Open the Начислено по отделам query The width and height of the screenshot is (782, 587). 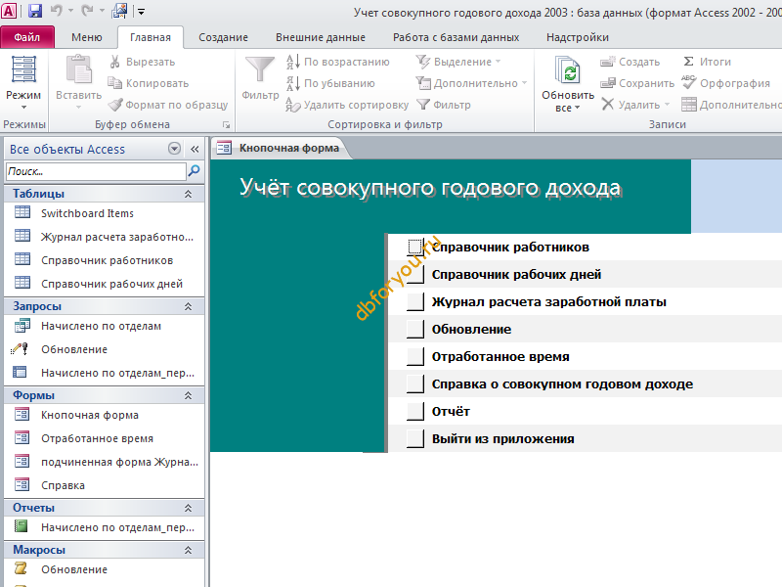tap(101, 326)
